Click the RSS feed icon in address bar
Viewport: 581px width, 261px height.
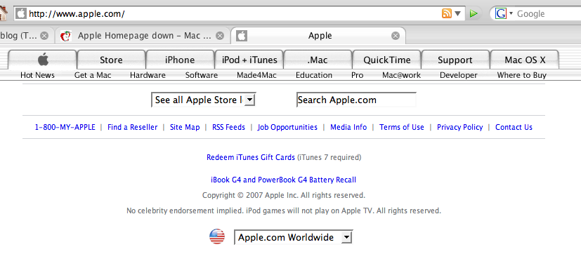447,14
